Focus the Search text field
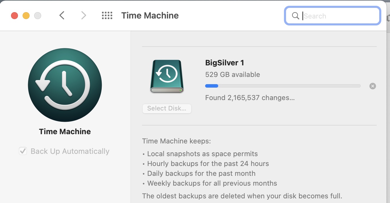This screenshot has width=390, height=203. coord(339,16)
